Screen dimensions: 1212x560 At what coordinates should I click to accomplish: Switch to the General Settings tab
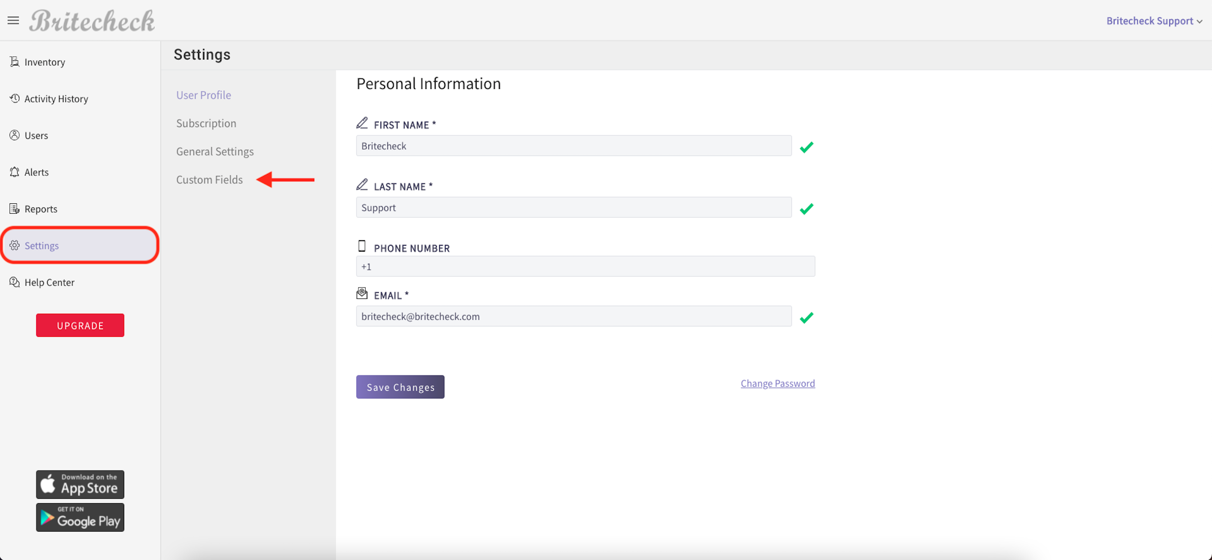coord(215,151)
